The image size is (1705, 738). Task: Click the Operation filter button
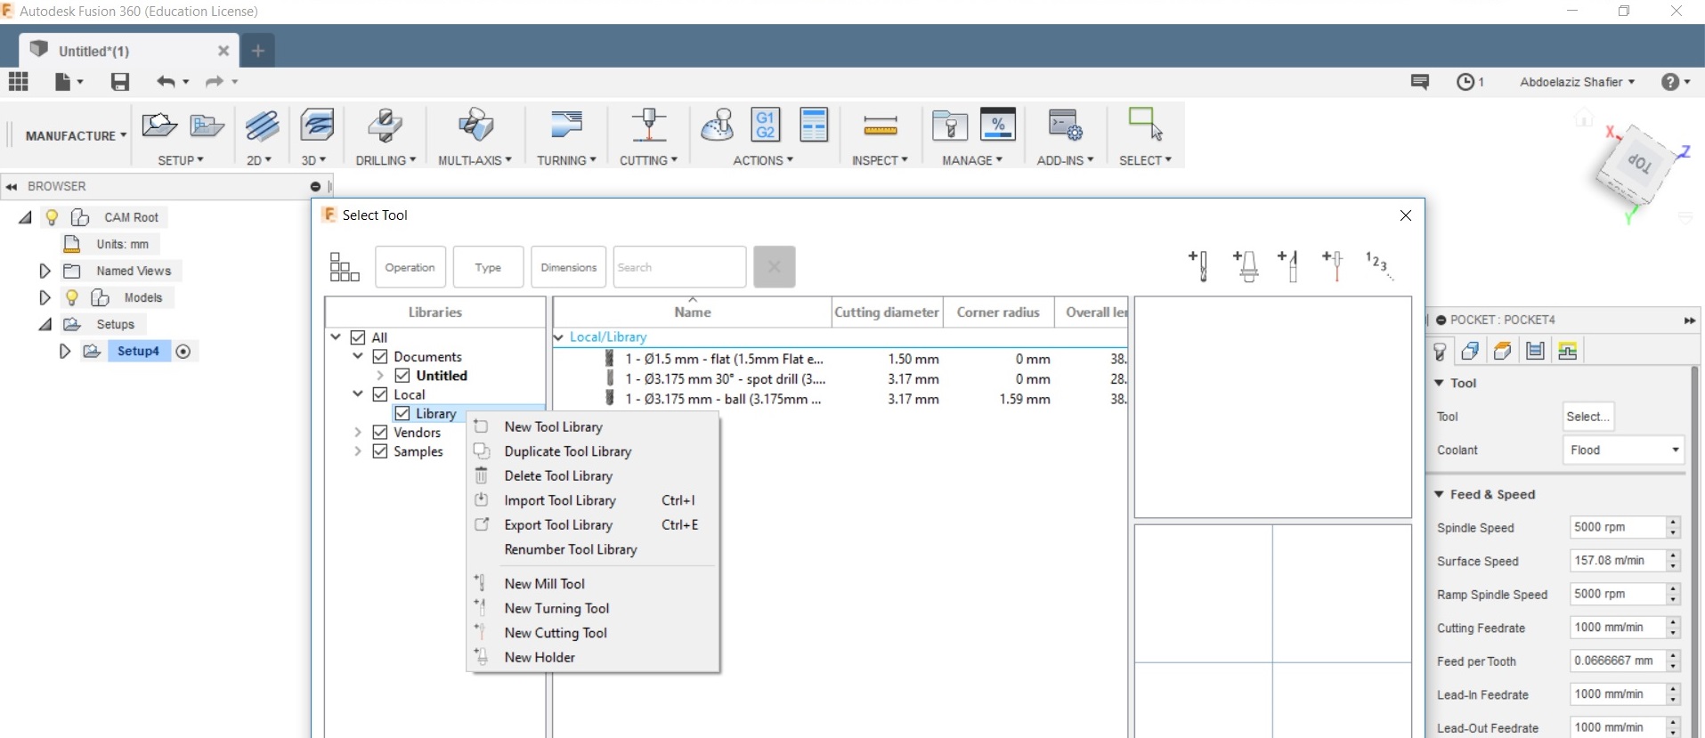(410, 267)
